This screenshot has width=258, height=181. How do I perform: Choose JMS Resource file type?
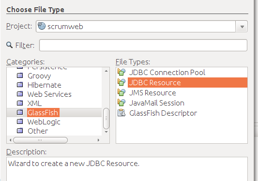[x=152, y=93]
